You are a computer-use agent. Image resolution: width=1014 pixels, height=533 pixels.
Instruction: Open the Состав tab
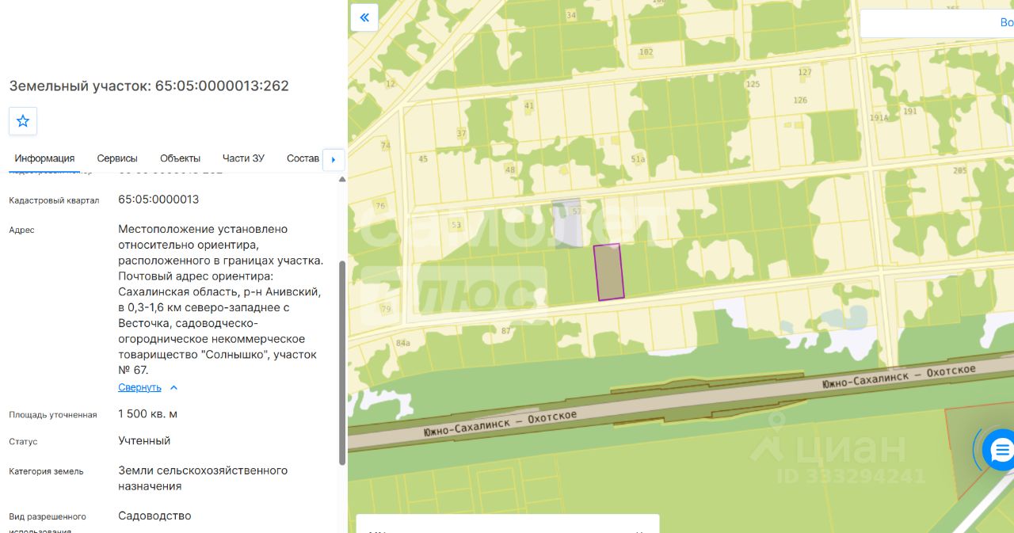pyautogui.click(x=303, y=158)
